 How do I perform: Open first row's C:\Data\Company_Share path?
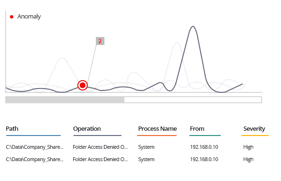[x=35, y=147]
